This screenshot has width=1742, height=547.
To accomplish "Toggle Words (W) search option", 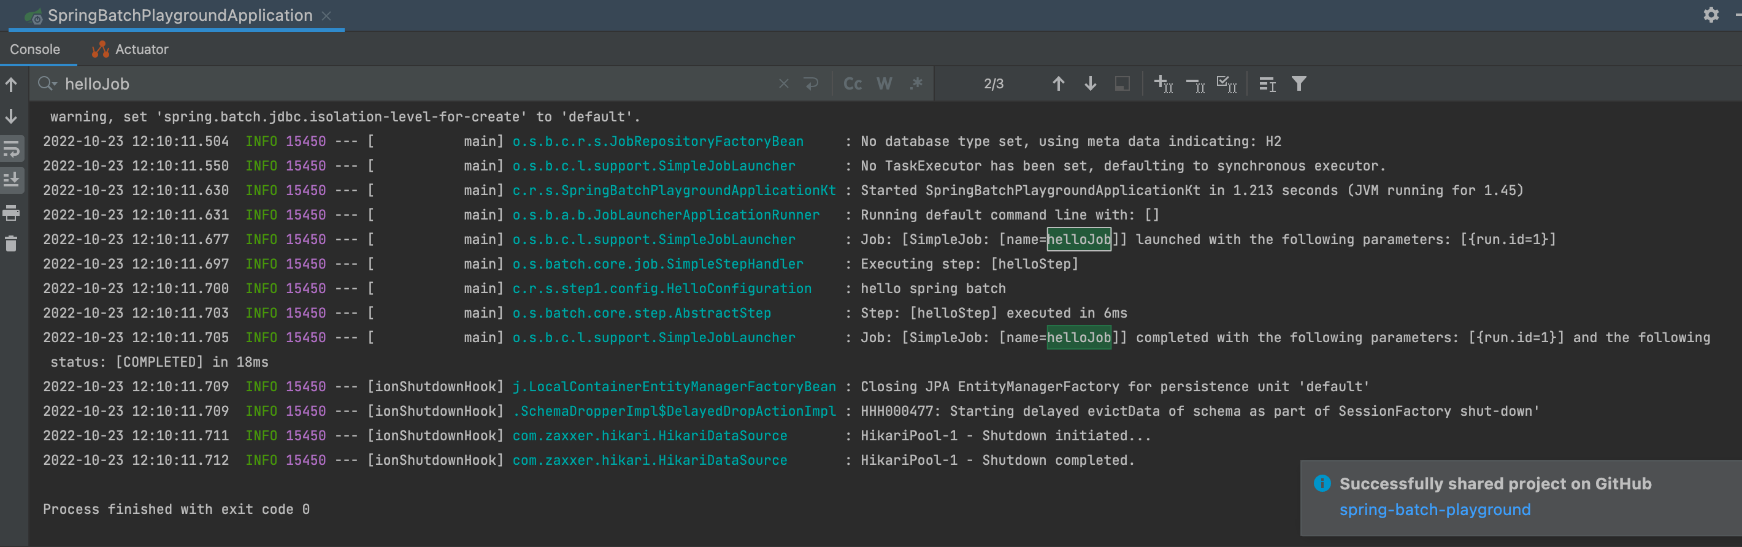I will coord(884,84).
